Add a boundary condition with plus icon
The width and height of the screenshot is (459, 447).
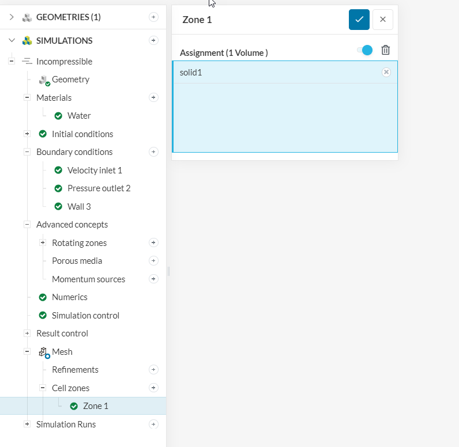(153, 152)
